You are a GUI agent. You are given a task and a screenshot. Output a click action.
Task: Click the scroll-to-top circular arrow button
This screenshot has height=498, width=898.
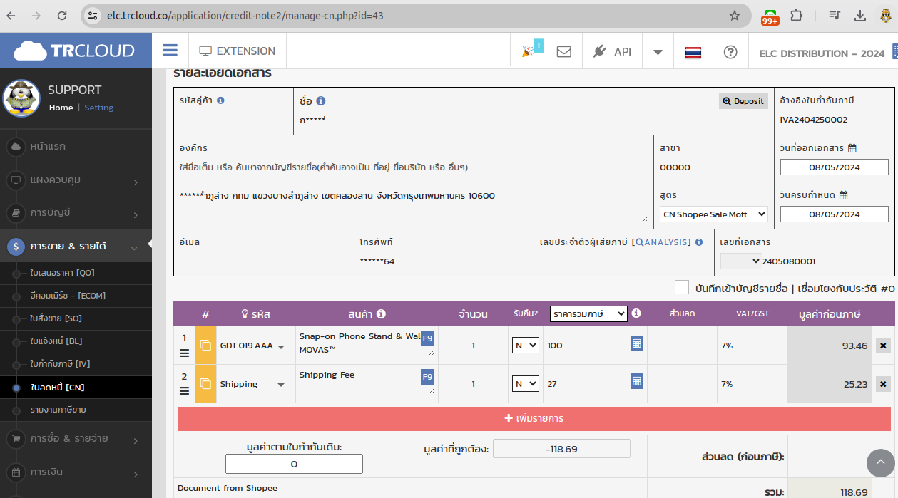click(880, 463)
